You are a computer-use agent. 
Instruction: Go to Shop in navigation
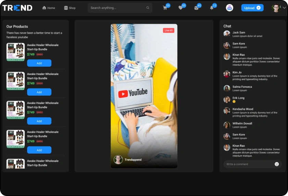[70, 8]
